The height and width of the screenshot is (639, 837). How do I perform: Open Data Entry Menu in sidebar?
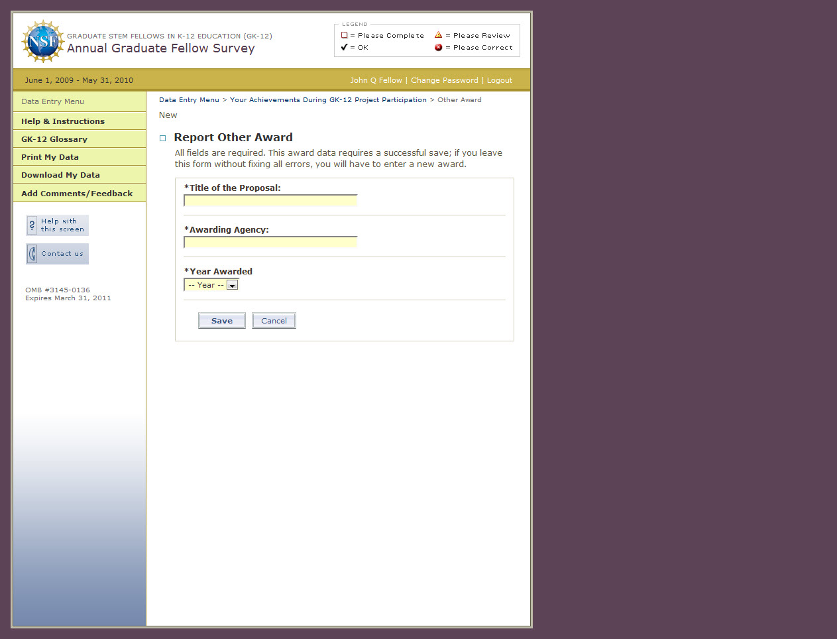52,101
